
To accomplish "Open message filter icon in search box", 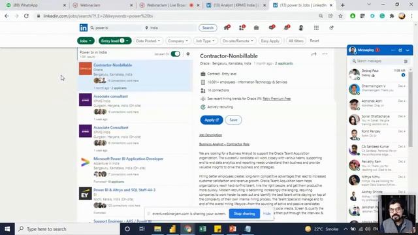I will (406, 61).
